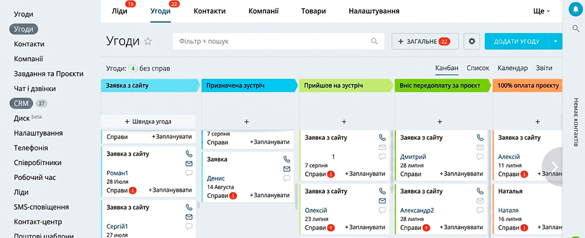The height and width of the screenshot is (238, 585).
Task: Add deal plus in 100% оплата column
Action: [x=538, y=121]
